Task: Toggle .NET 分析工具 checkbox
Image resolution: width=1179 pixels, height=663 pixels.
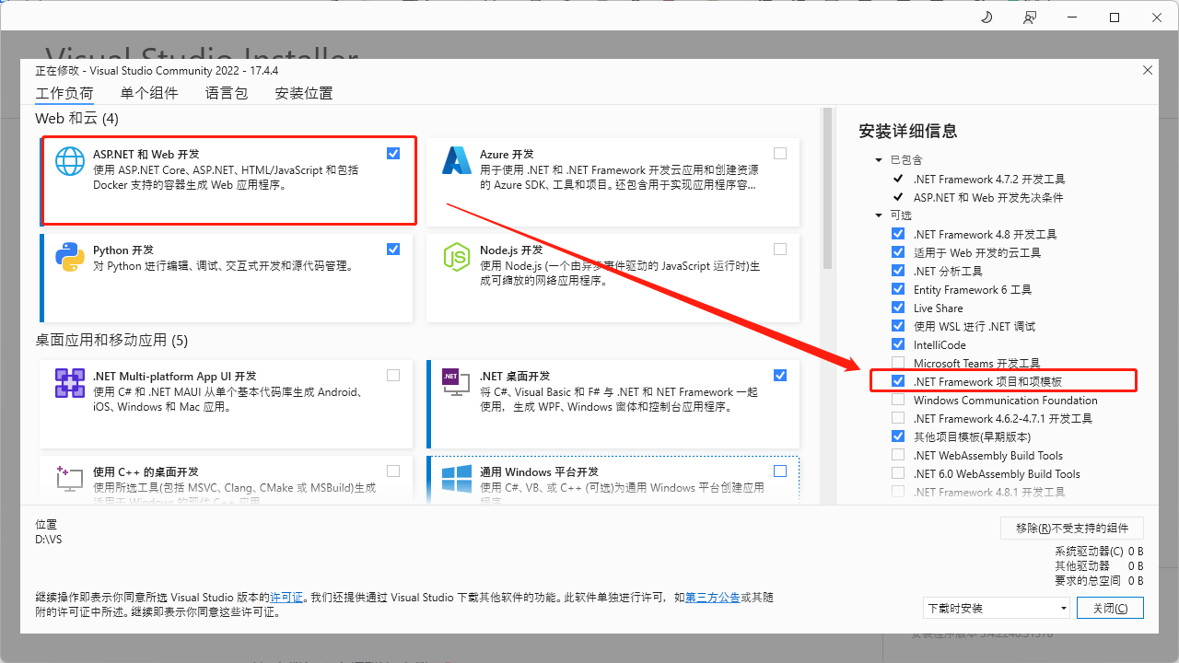Action: point(898,271)
